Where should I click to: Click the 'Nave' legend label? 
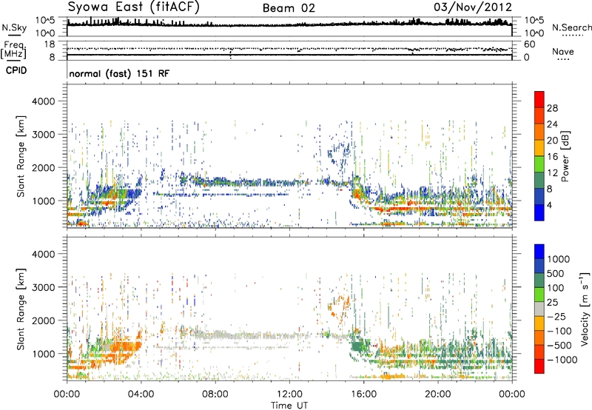pyautogui.click(x=563, y=51)
